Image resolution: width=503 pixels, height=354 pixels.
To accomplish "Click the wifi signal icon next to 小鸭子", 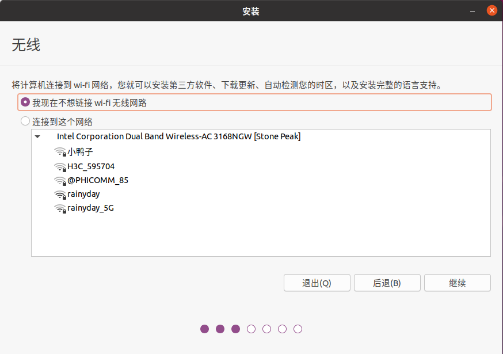I will [x=59, y=151].
